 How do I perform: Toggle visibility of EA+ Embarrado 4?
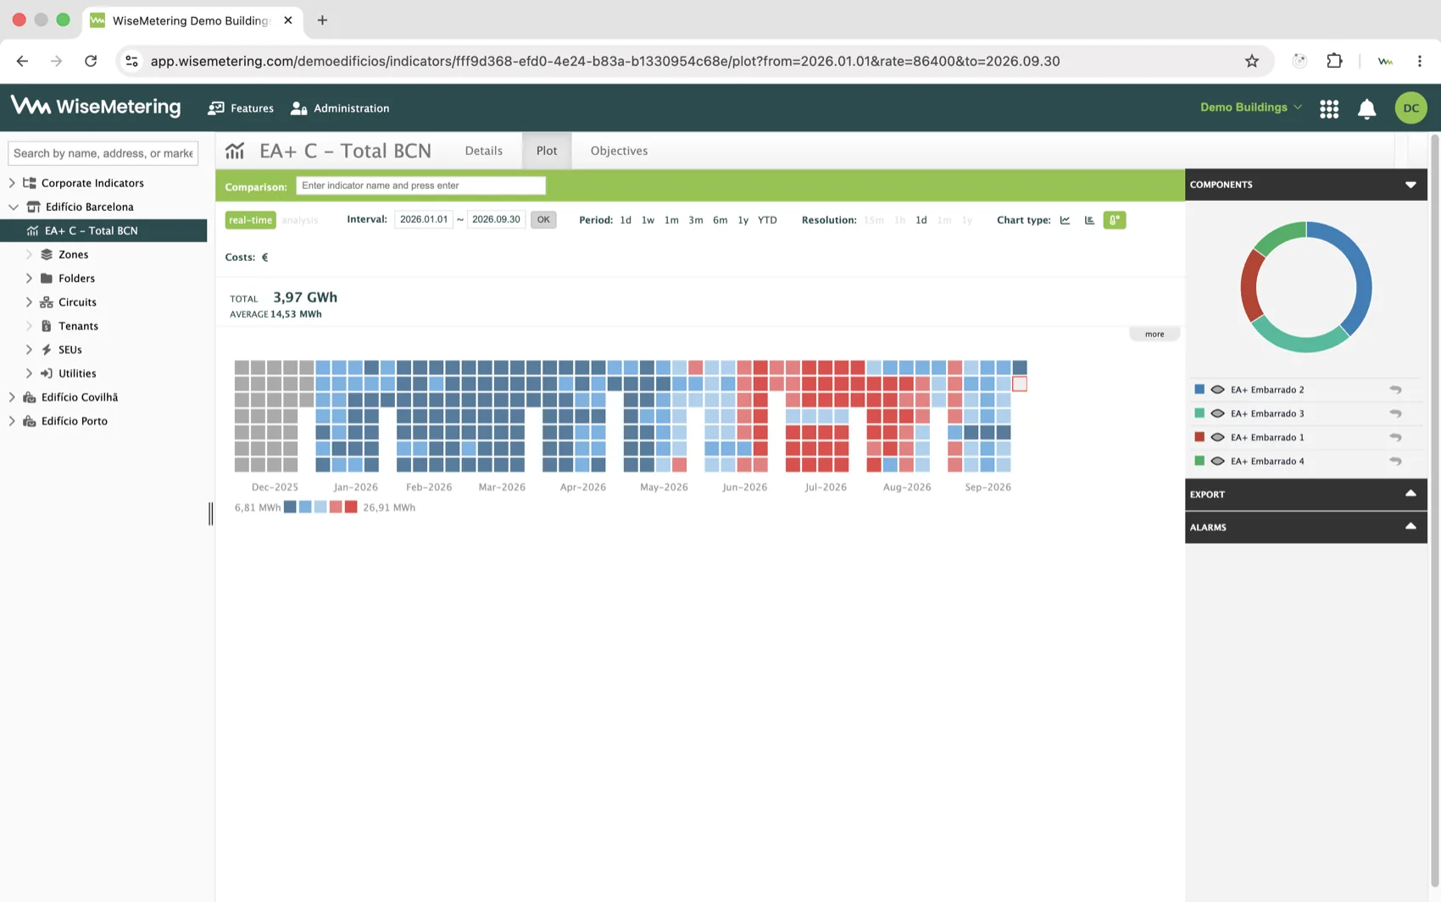coord(1217,461)
